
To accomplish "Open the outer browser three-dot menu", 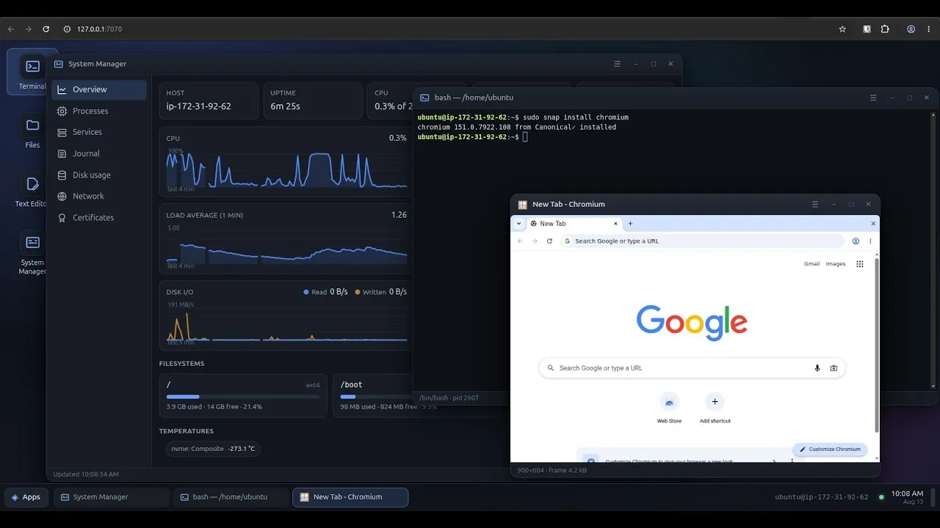I will 929,29.
